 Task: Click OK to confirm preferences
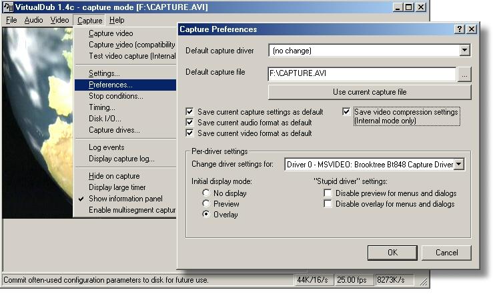392,253
